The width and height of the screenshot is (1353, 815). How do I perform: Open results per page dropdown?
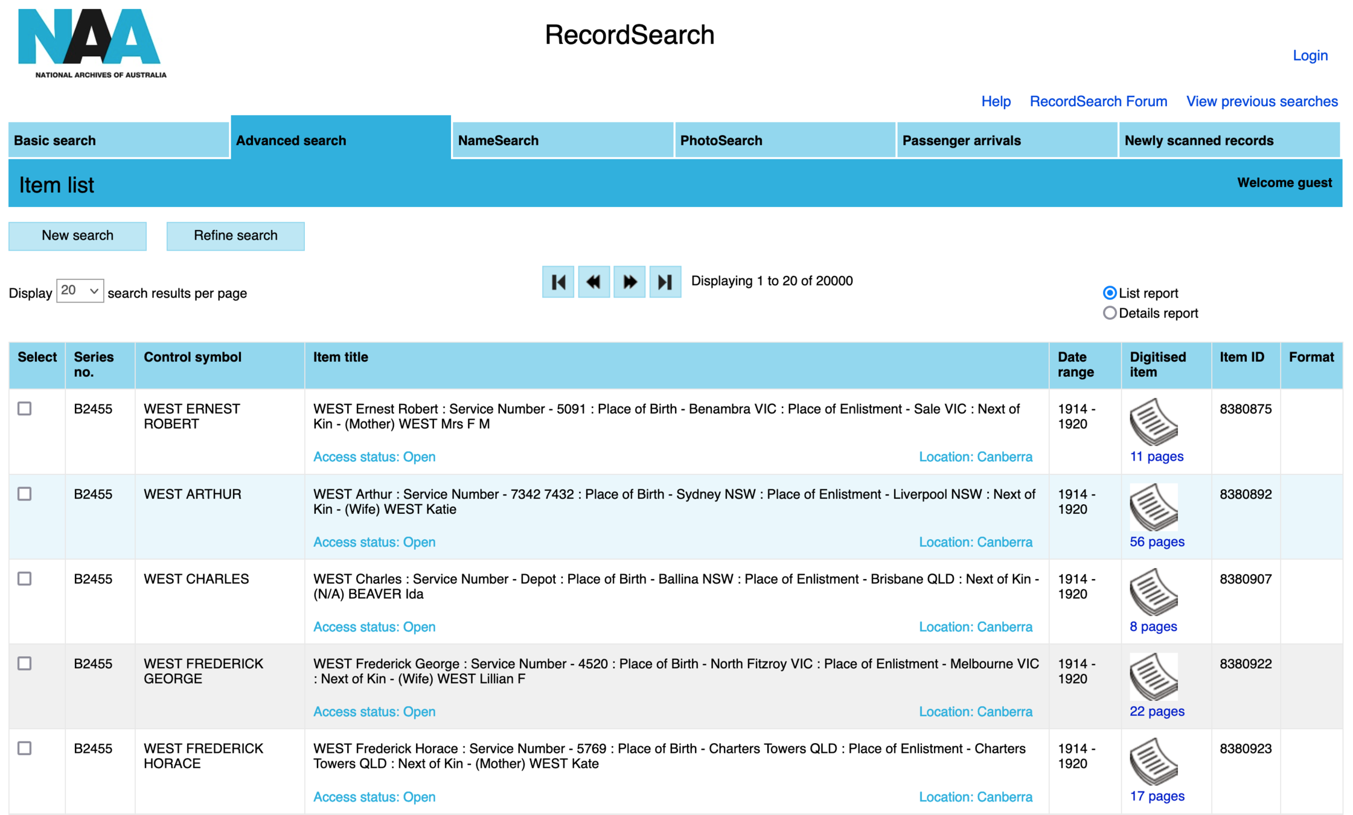(x=80, y=291)
